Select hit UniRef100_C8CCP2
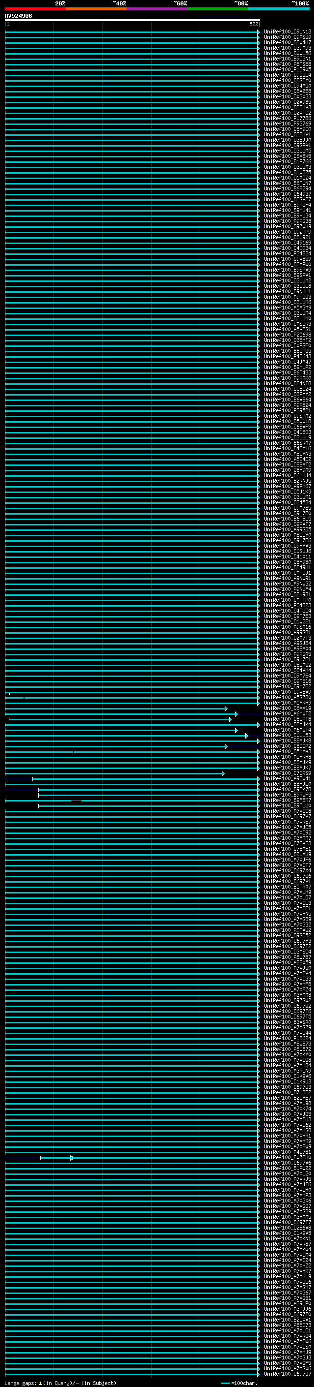The width and height of the screenshot is (314, 1387). 288,746
